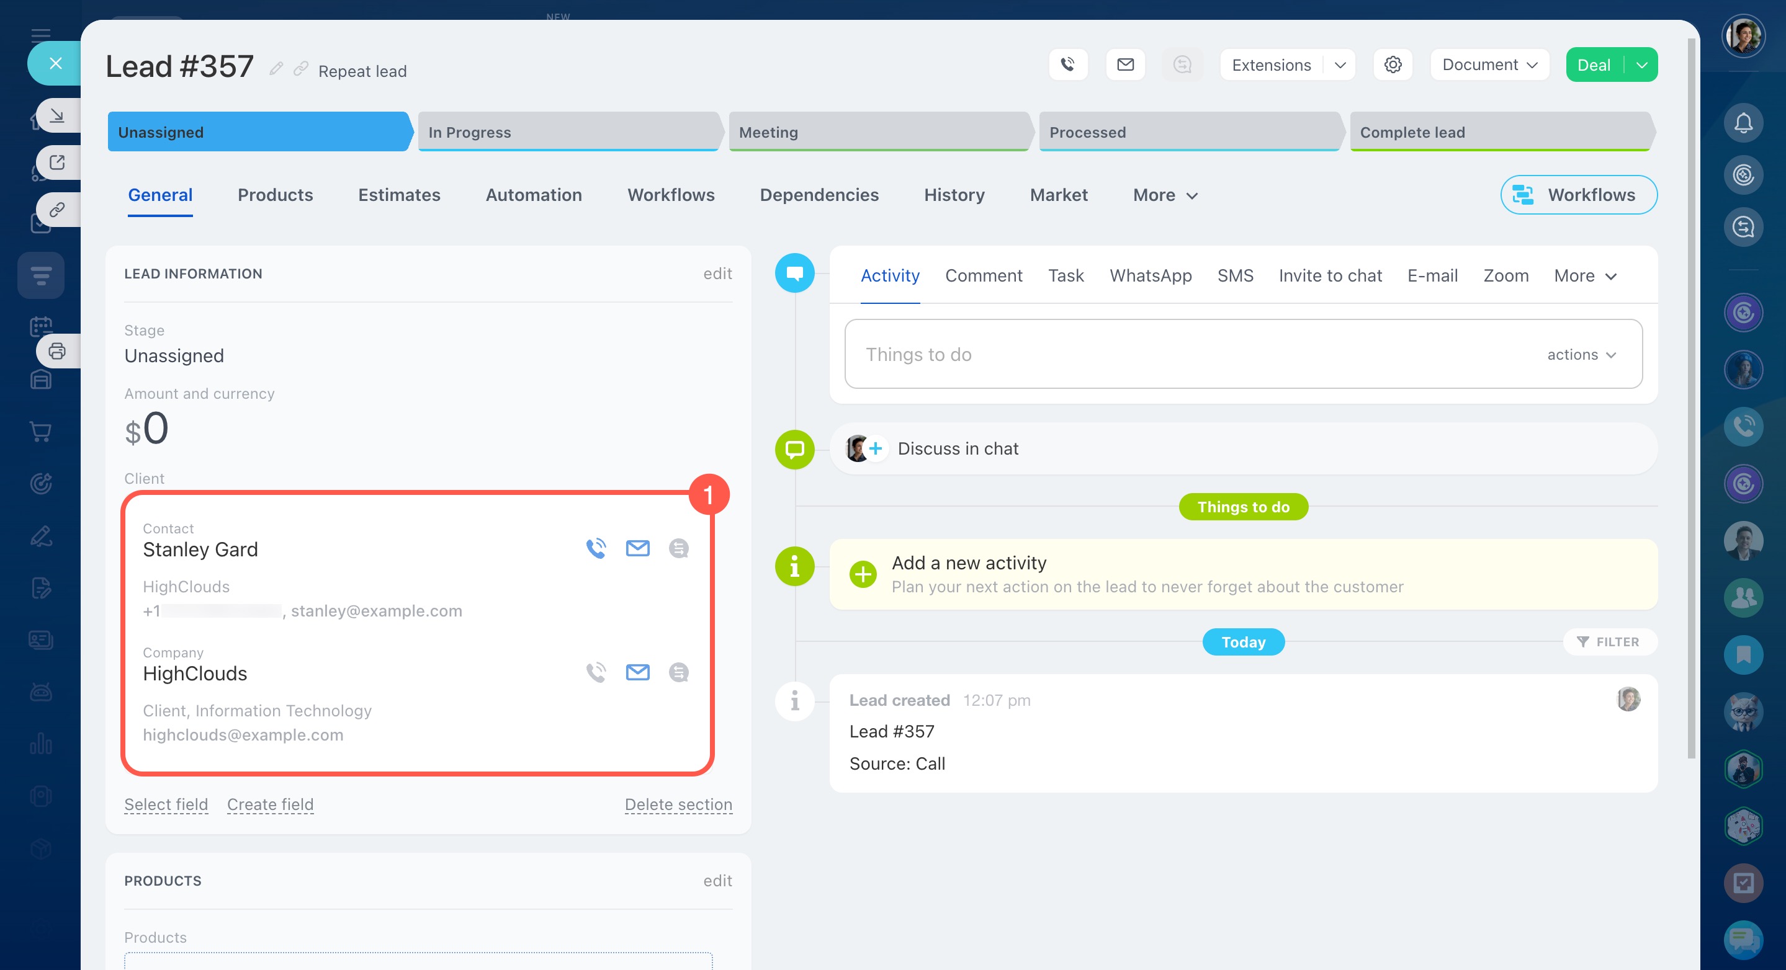
Task: Click the email icon in the header toolbar
Action: (x=1124, y=65)
